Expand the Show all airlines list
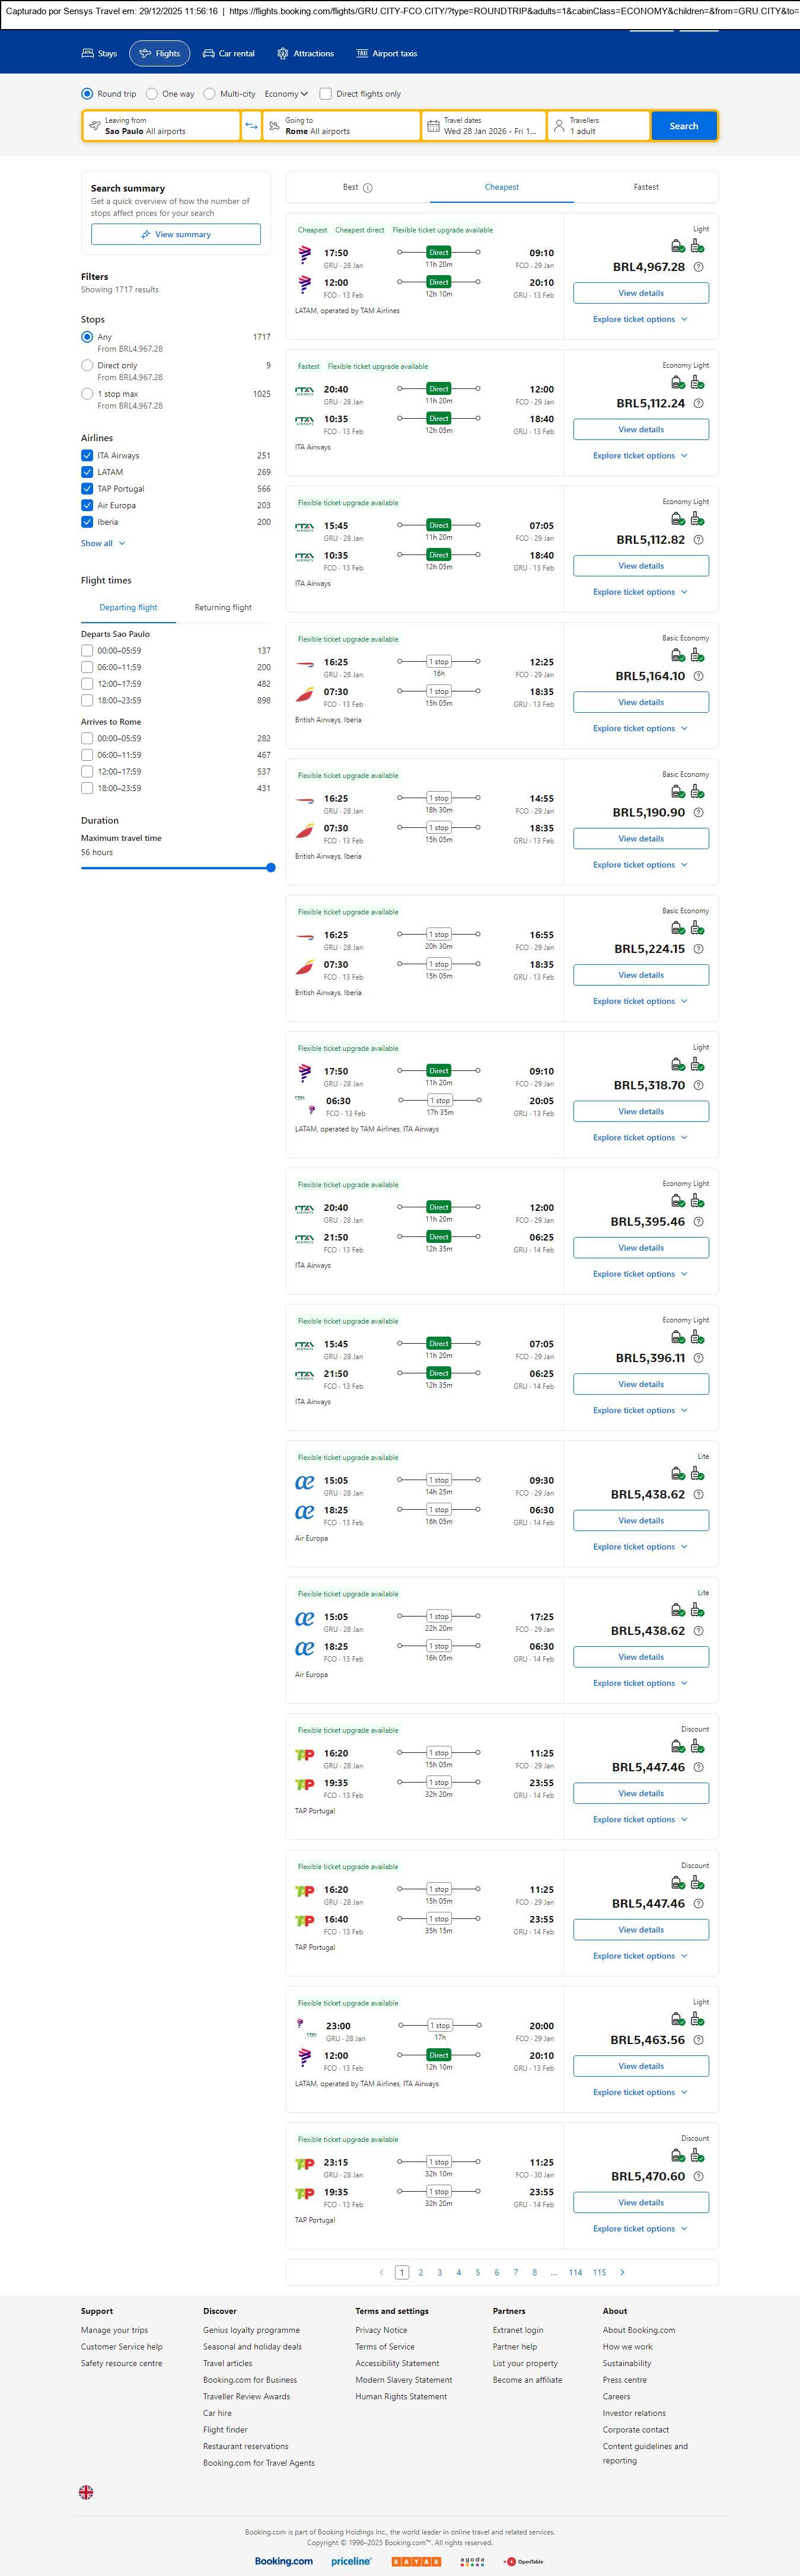This screenshot has width=800, height=2576. (x=103, y=544)
